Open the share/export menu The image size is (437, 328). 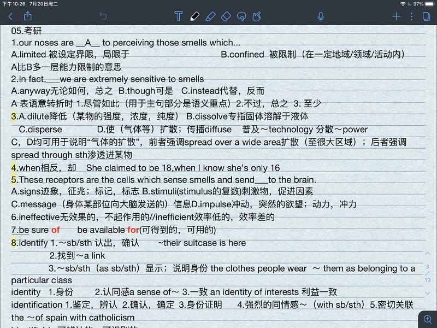[28, 16]
